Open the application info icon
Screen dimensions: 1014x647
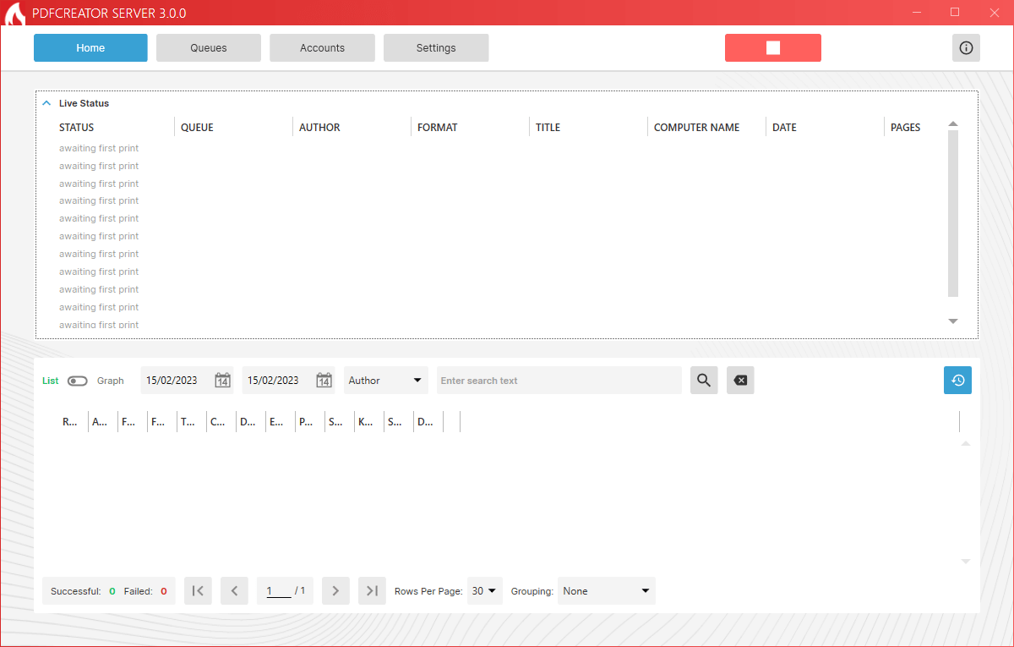966,48
